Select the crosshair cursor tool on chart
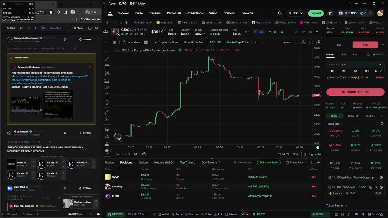This screenshot has height=218, width=388. 107,52
